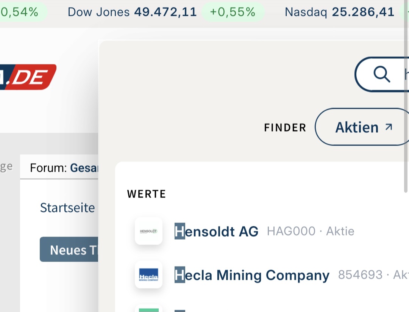
Task: Click the green logo of the third result
Action: [148, 310]
